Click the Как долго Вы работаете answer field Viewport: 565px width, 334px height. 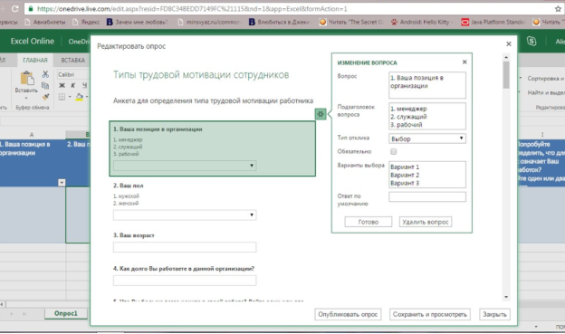[185, 281]
